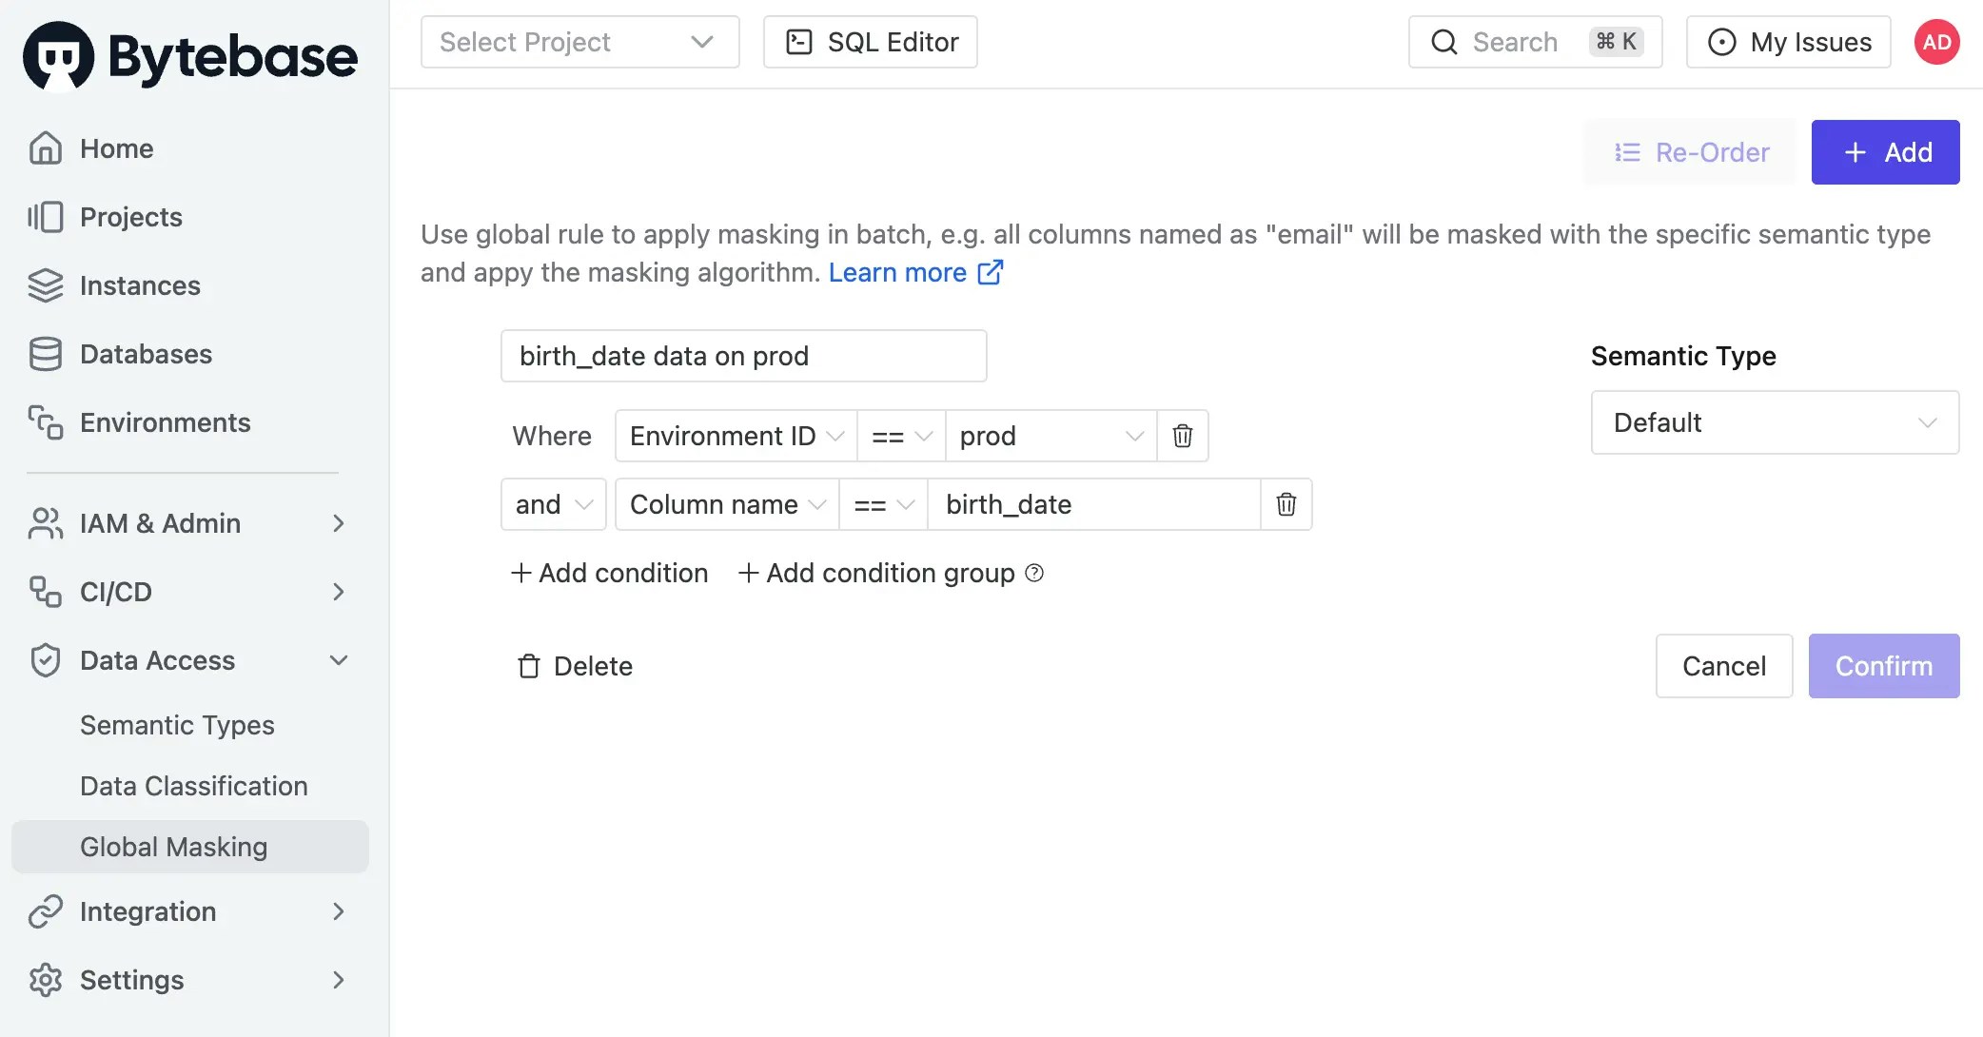Click the help icon beside Add condition group
The height and width of the screenshot is (1037, 1983).
tap(1034, 573)
